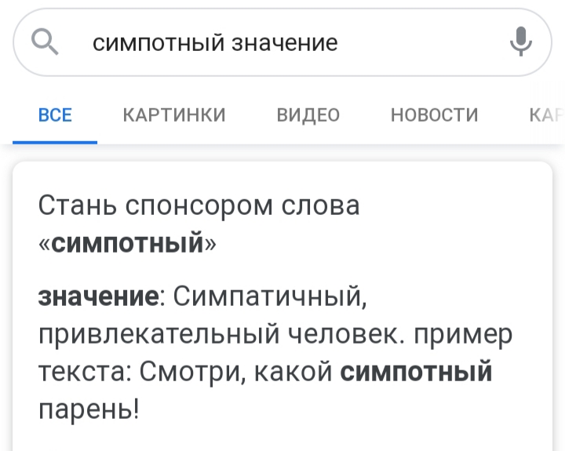Click the magnifier search icon
This screenshot has height=451, width=565.
pos(45,41)
